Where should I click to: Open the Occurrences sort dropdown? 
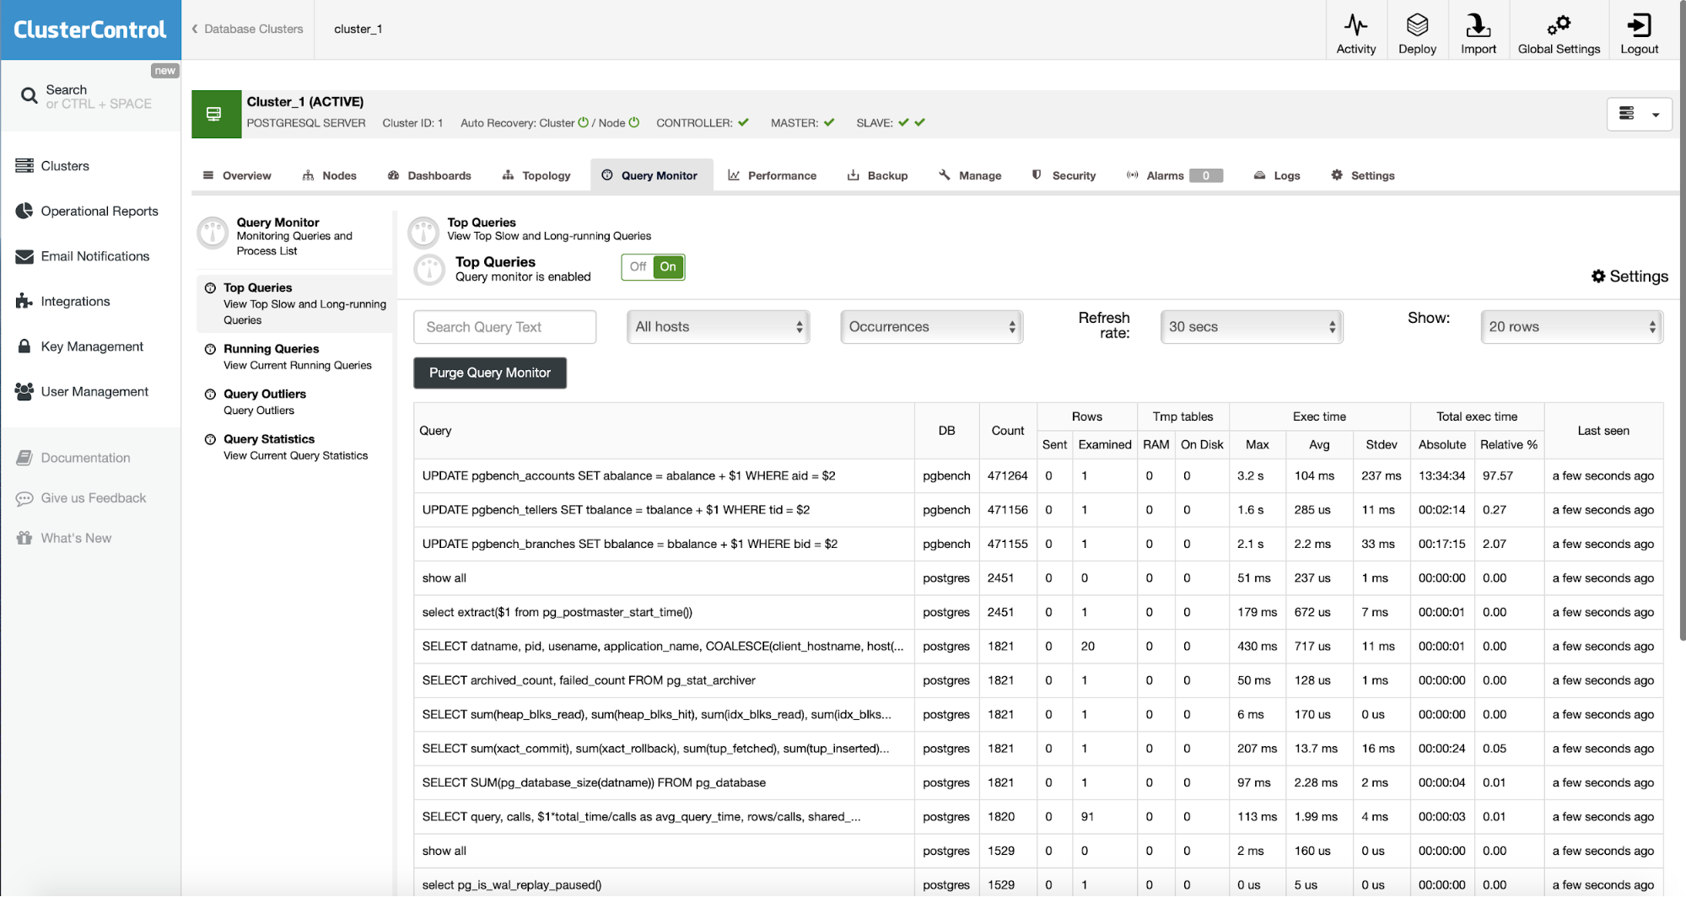(931, 327)
